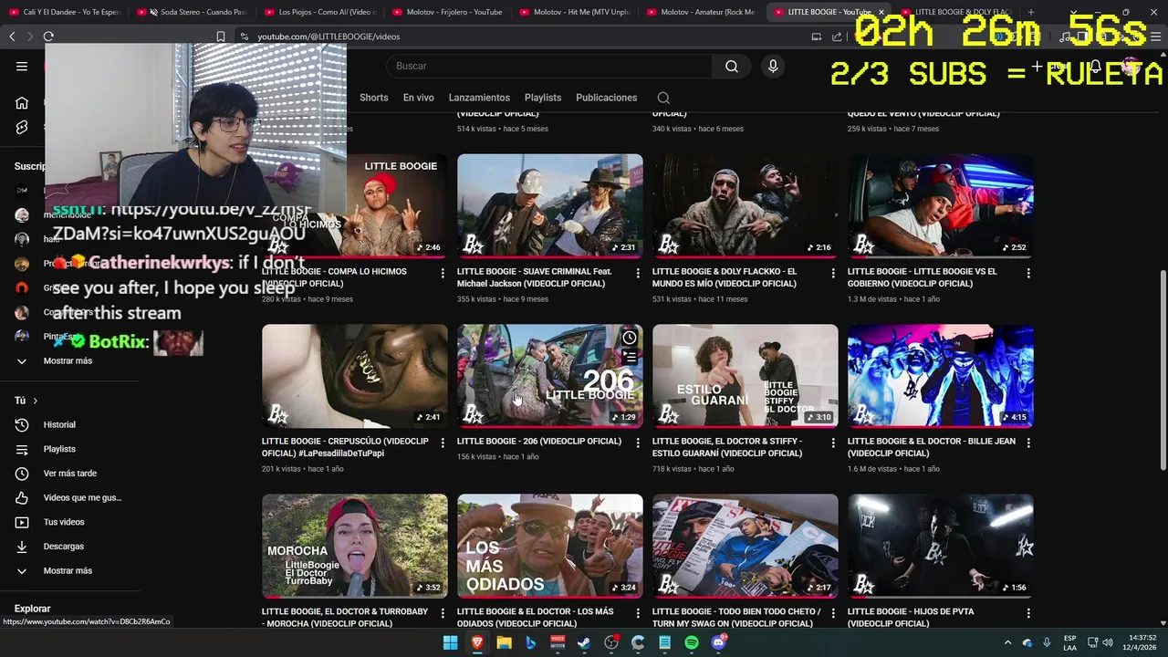Open Ver más tarde in sidebar
This screenshot has width=1168, height=657.
click(x=69, y=474)
